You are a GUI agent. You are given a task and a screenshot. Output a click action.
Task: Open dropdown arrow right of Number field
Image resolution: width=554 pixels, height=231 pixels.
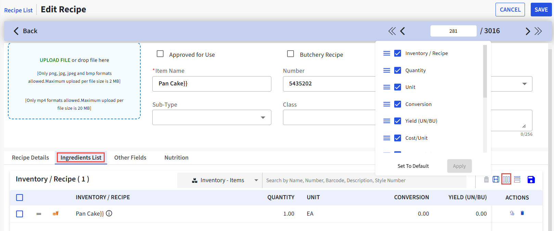coord(524,84)
